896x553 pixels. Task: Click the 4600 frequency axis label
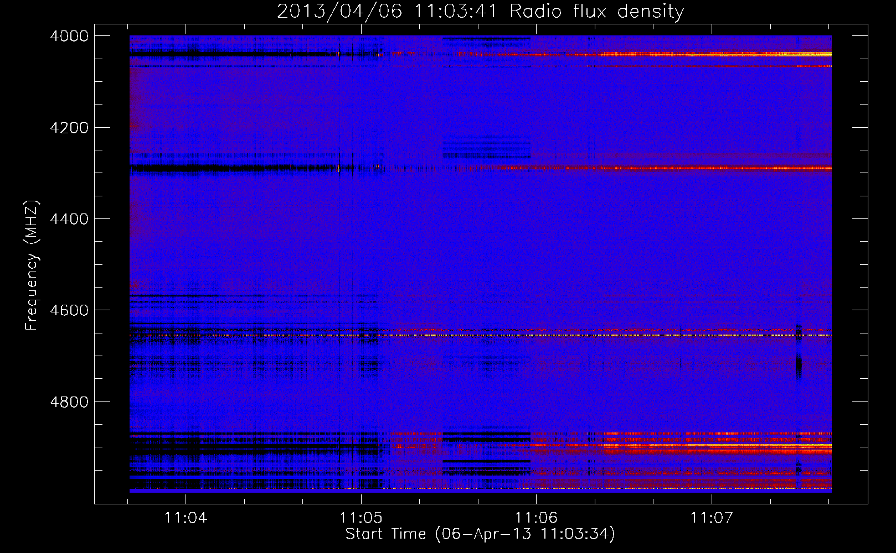pos(69,310)
